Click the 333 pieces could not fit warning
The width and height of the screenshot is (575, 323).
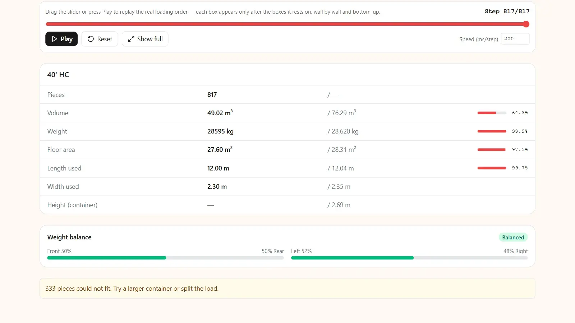(x=287, y=289)
